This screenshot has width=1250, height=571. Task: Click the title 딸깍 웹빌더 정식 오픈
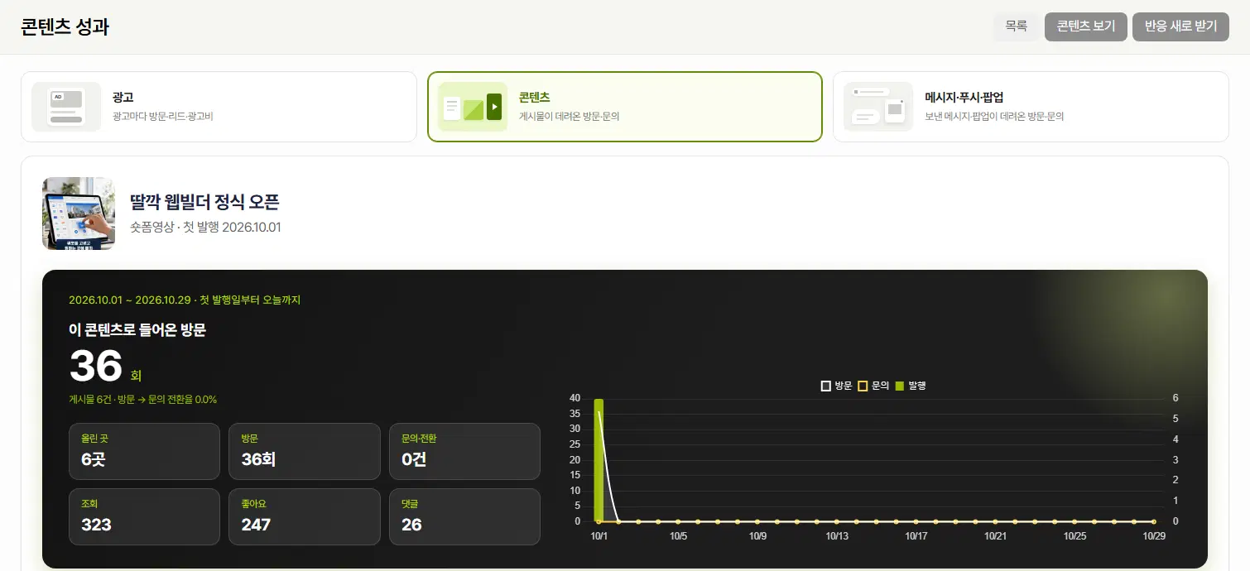click(x=204, y=202)
